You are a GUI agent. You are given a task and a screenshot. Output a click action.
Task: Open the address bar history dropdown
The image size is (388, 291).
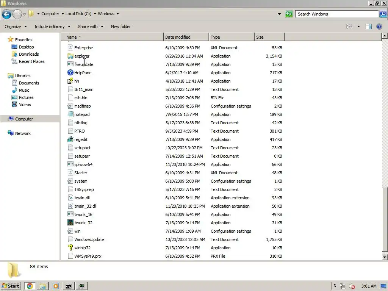point(279,14)
